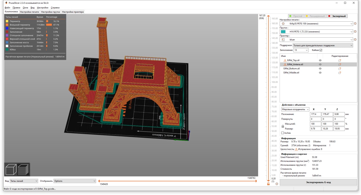The width and height of the screenshot is (361, 195).
Task: Click the edit icon for Eiffel_Middle.stl
Action: tap(340, 73)
